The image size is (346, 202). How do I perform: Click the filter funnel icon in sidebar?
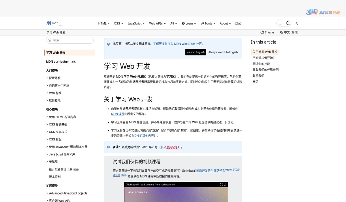(50, 40)
